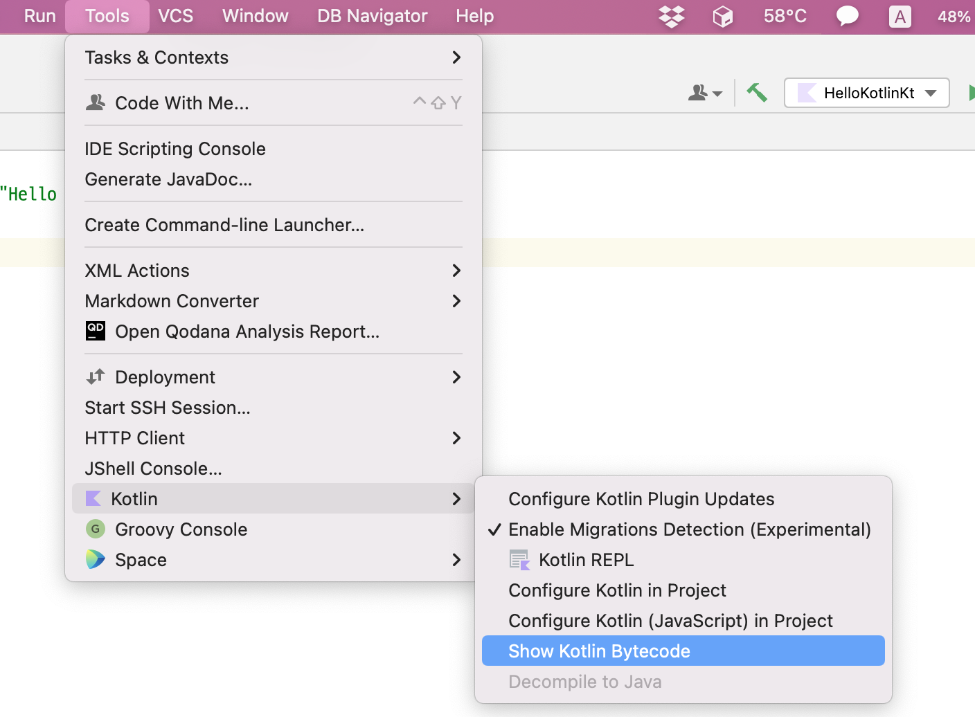
Task: Click the disabled Decompile to Java item
Action: [x=683, y=681]
